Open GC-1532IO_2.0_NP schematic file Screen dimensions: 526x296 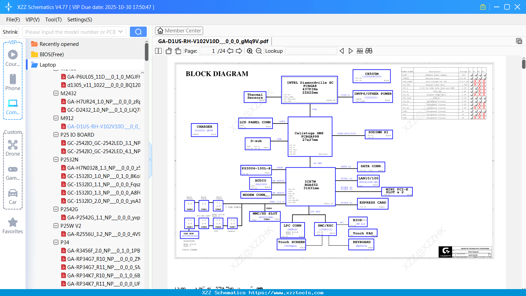(101, 201)
